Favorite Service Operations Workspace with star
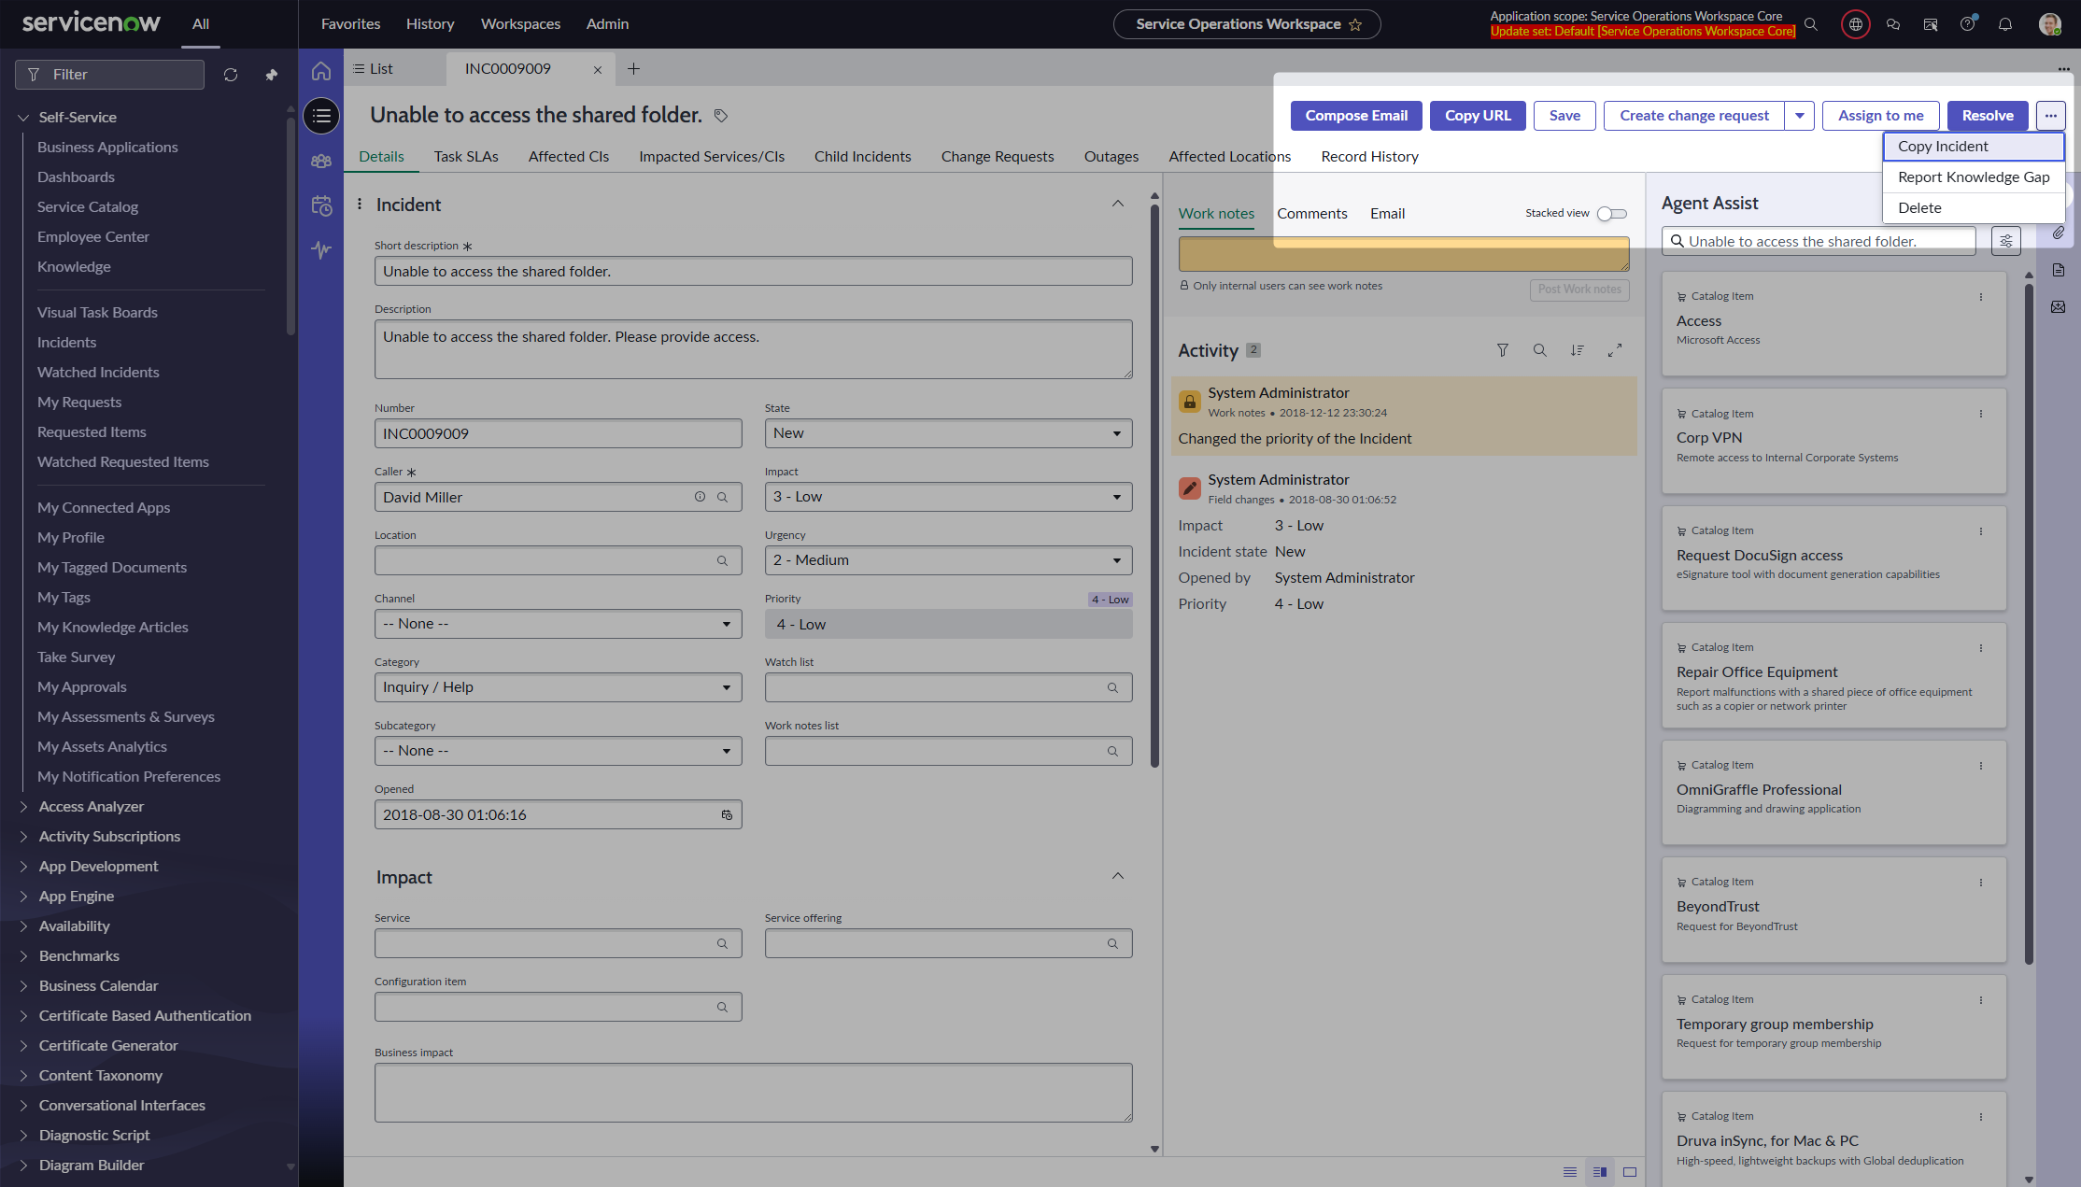2081x1187 pixels. pyautogui.click(x=1355, y=24)
